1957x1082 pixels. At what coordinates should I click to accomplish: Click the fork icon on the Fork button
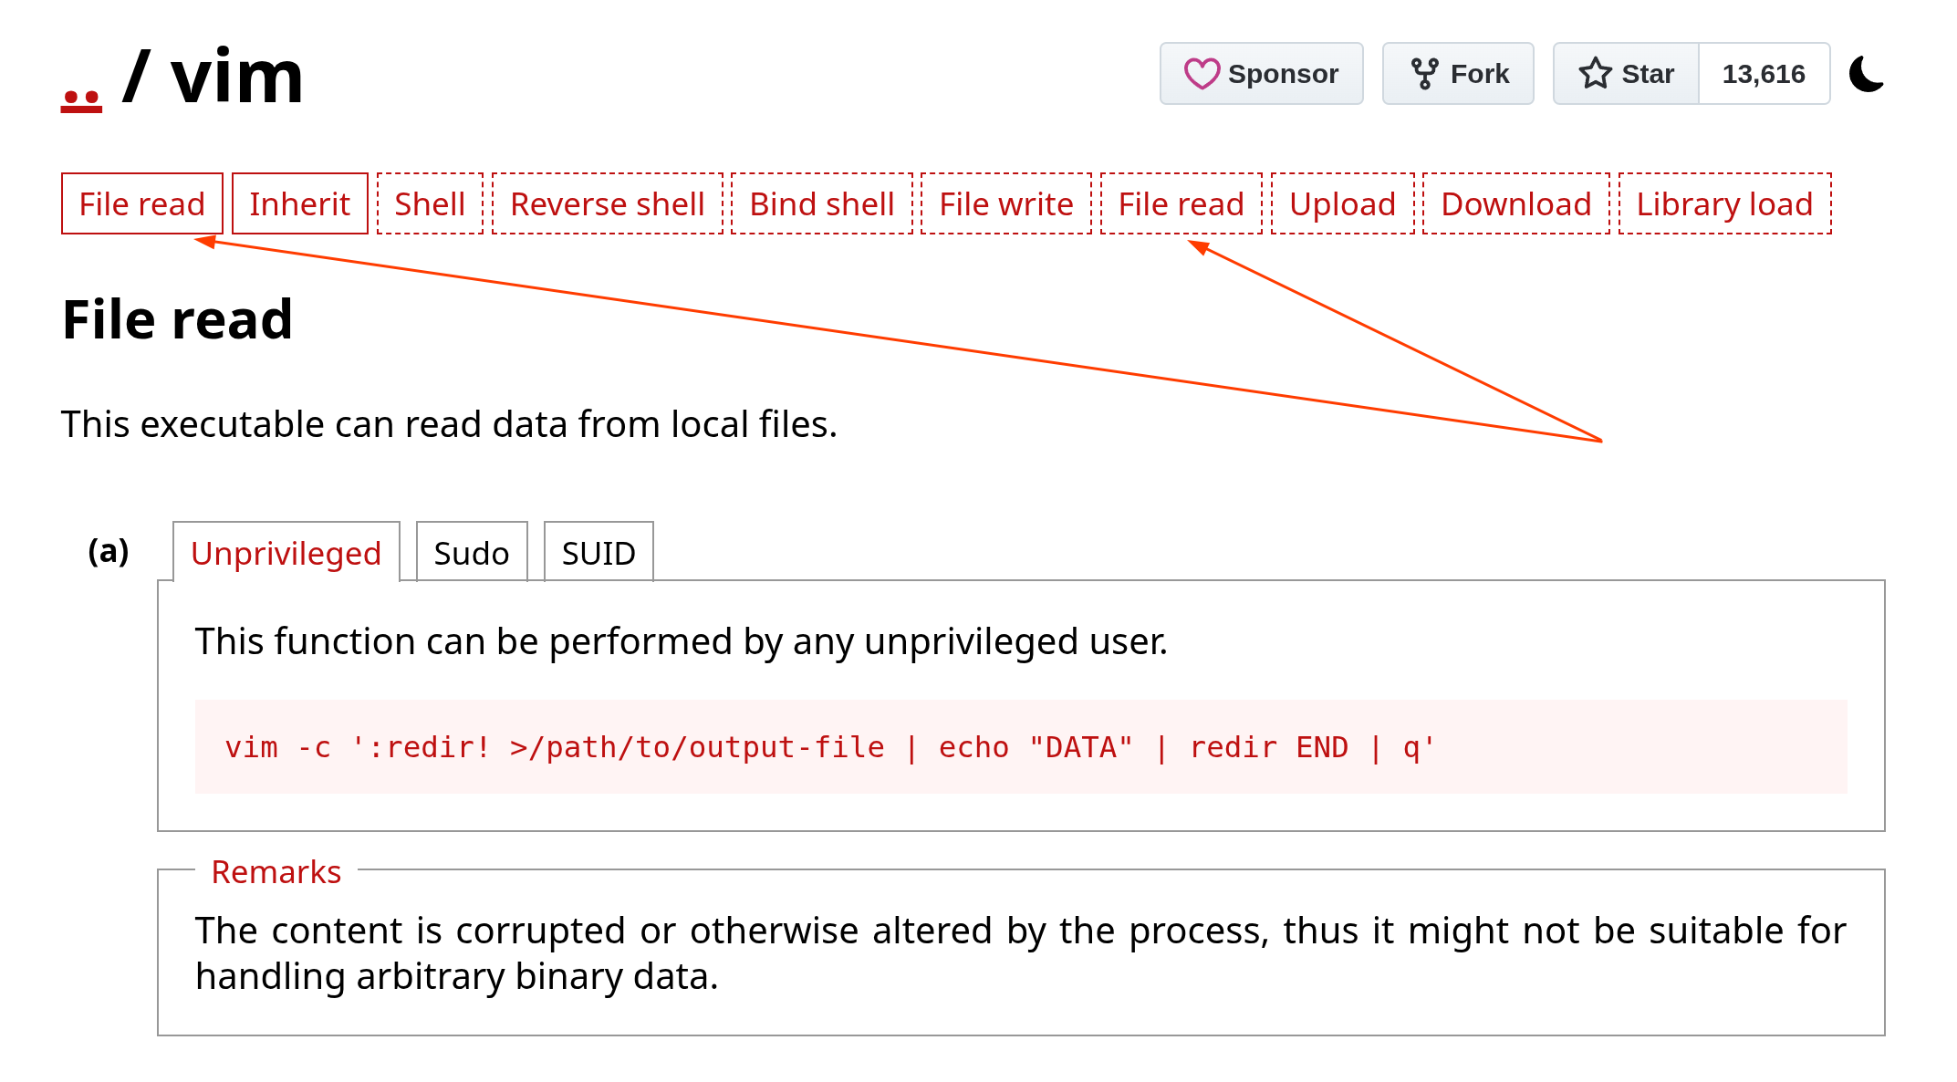[1424, 74]
